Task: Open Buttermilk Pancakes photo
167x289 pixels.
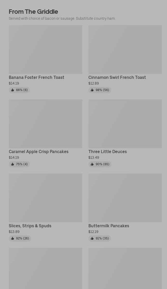Action: coord(125,198)
